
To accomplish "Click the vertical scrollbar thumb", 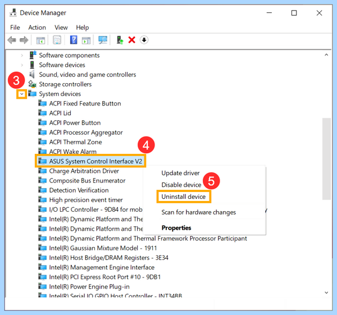I will (326, 159).
